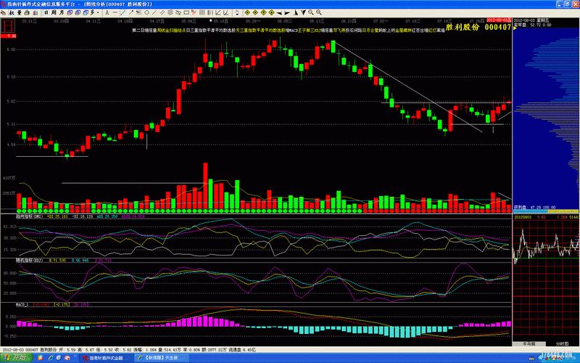Toggle the 权 (price adjustment) toolbar button

(12, 12)
